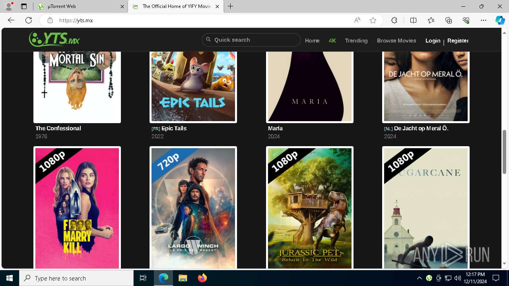Show hidden tray icons chevron

[x=420, y=278]
